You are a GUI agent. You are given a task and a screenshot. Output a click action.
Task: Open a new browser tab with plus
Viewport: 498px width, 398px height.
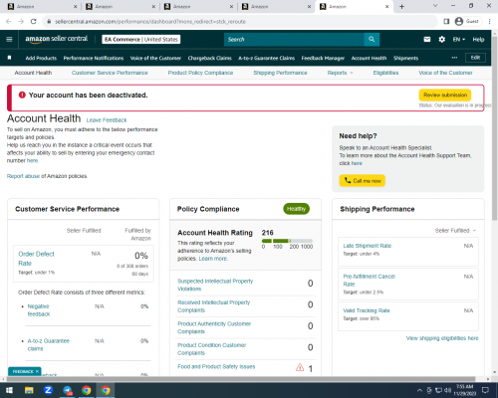point(401,6)
